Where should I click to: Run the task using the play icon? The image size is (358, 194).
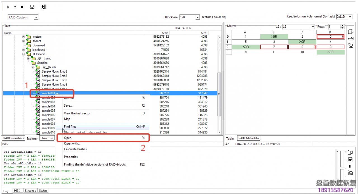[x=8, y=7]
